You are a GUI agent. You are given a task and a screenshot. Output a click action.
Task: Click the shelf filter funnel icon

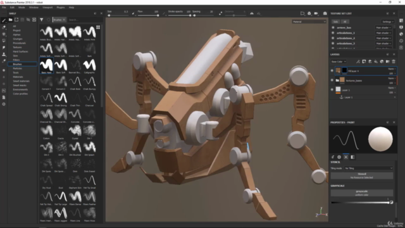(42, 20)
